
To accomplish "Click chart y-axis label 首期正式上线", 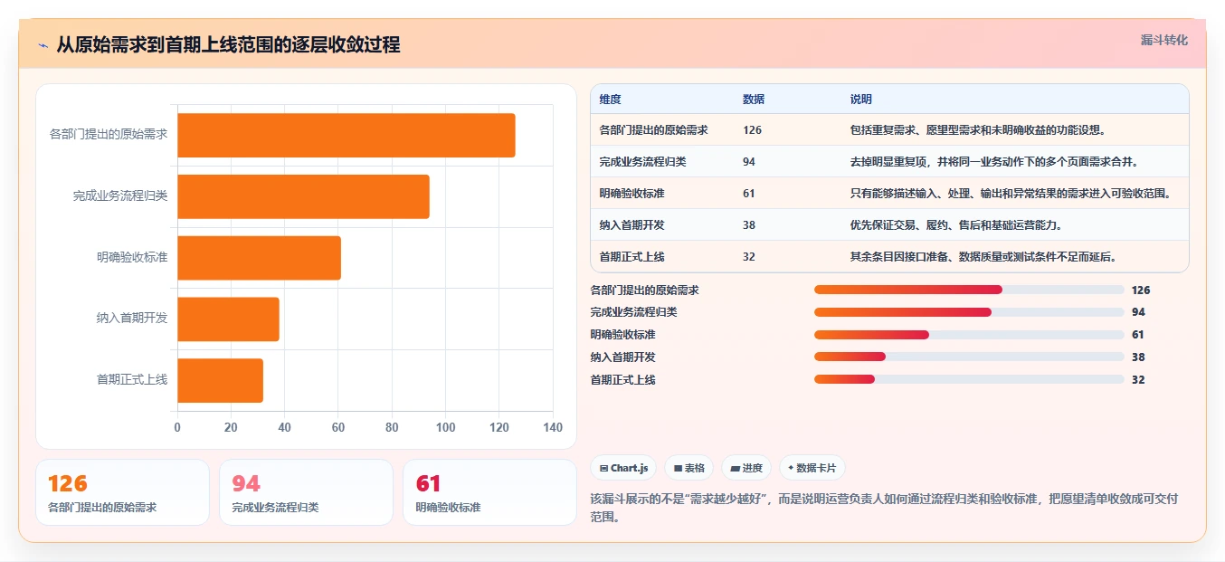I will [x=132, y=380].
